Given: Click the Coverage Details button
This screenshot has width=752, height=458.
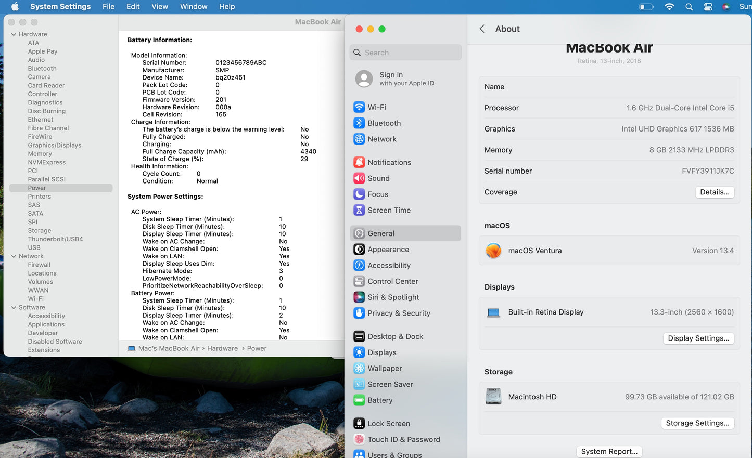Looking at the screenshot, I should click(714, 192).
